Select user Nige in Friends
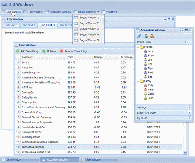 click(x=149, y=68)
